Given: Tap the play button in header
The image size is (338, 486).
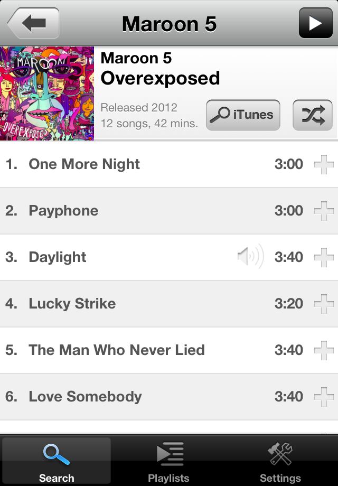Looking at the screenshot, I should [315, 23].
